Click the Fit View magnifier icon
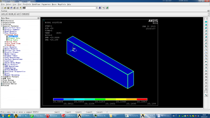Viewport: 210px width, 118px height. point(206,46)
